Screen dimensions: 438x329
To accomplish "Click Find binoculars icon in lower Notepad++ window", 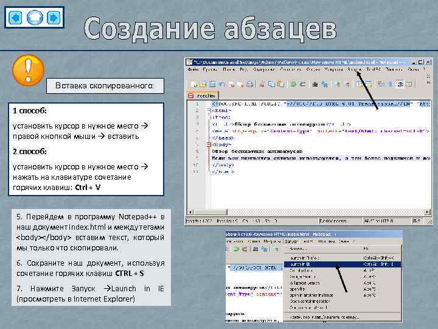I will (x=255, y=249).
